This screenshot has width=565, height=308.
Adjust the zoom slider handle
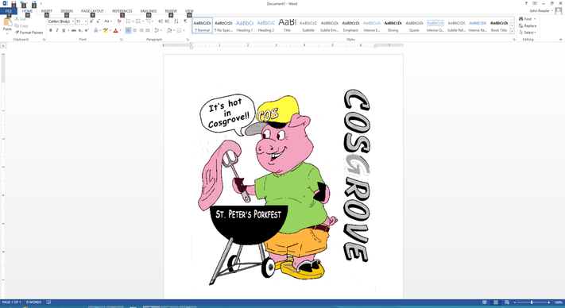532,302
